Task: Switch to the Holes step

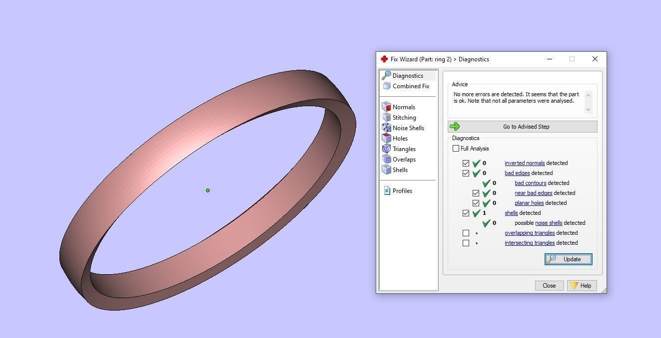Action: 400,139
